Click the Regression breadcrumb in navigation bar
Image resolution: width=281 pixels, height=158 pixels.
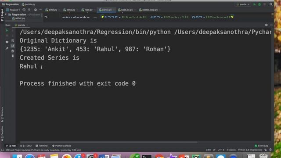point(11,4)
